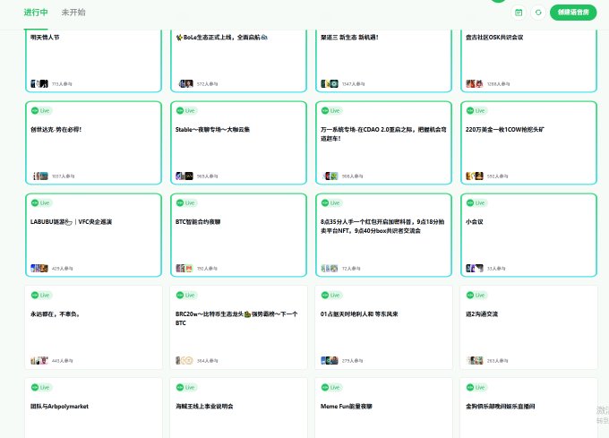Click participant avatars on 8点35分 card

(x=330, y=269)
